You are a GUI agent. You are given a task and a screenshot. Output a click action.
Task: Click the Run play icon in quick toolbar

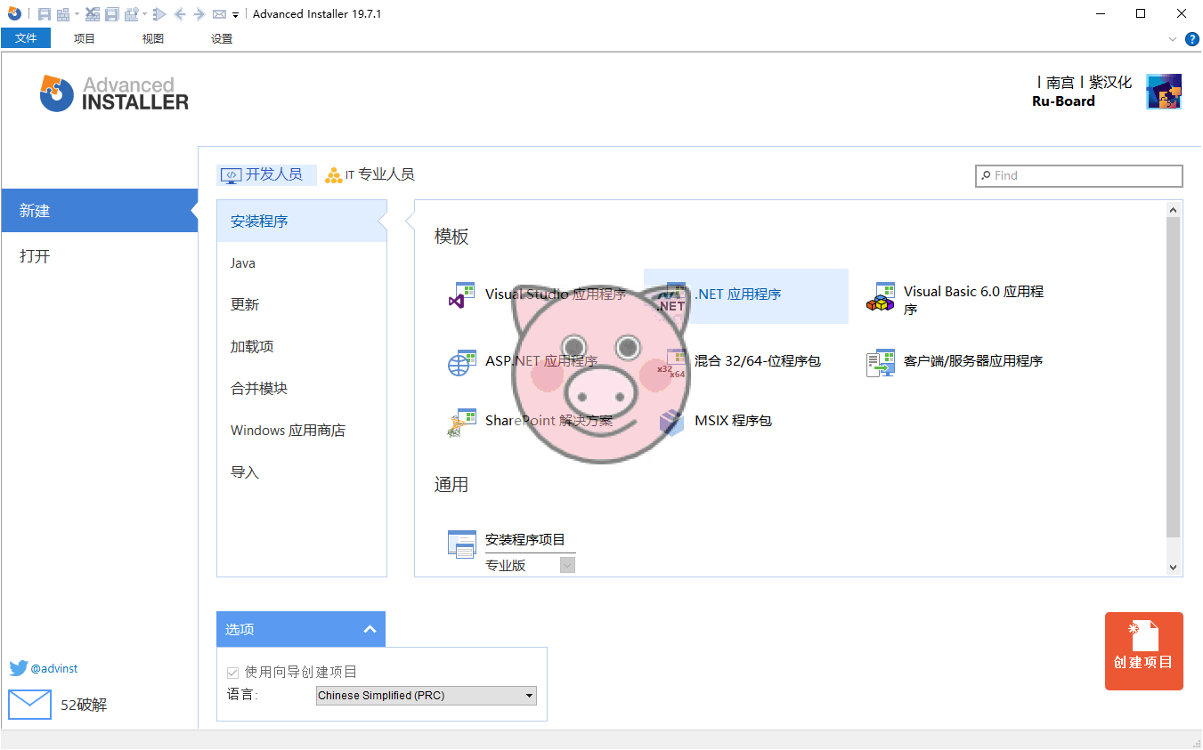(159, 14)
